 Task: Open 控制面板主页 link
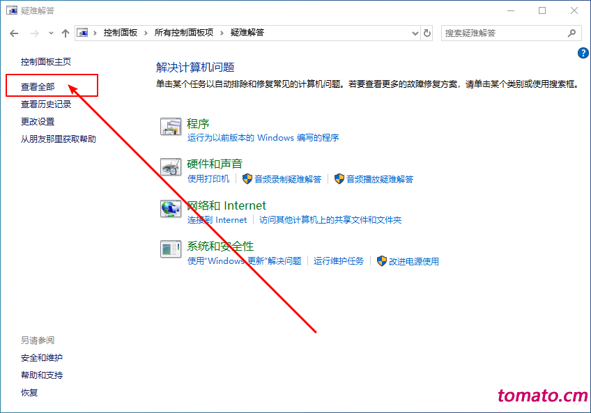pos(46,62)
